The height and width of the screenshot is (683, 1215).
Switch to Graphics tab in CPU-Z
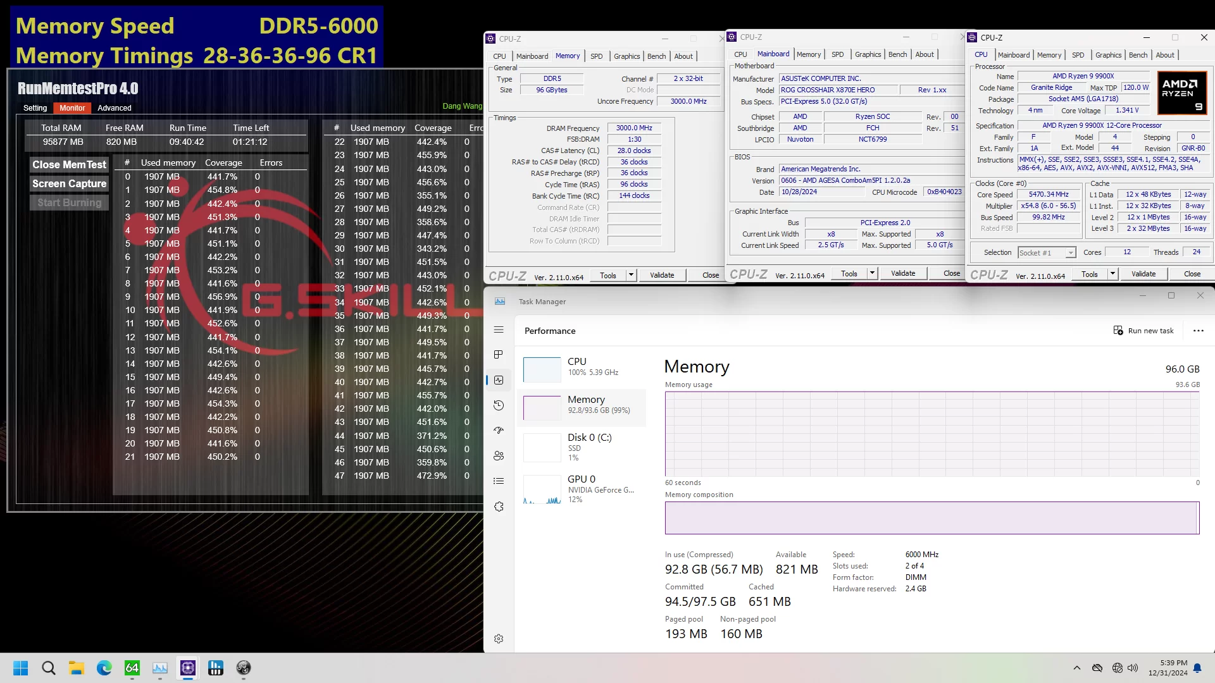click(x=626, y=56)
